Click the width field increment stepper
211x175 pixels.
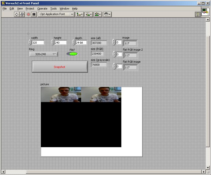[x=30, y=41]
